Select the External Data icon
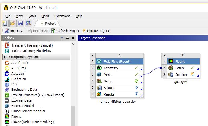This screenshot has height=126, width=208. 7,100
